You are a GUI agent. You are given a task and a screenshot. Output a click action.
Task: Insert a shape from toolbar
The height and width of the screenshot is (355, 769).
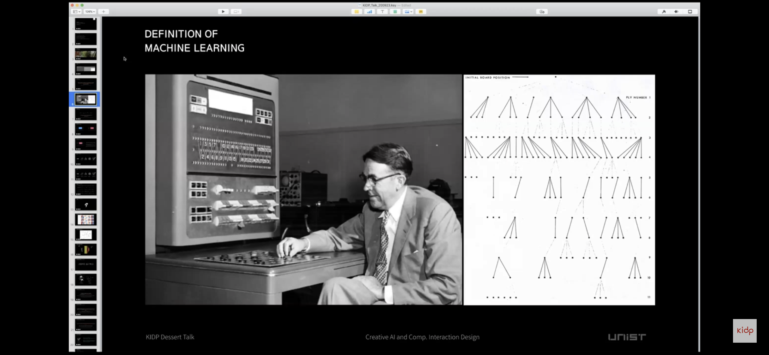click(x=395, y=12)
